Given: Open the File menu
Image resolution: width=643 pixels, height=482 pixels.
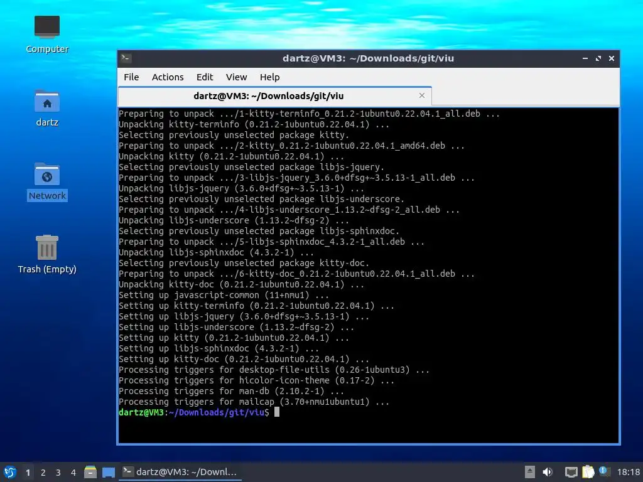Looking at the screenshot, I should point(131,77).
